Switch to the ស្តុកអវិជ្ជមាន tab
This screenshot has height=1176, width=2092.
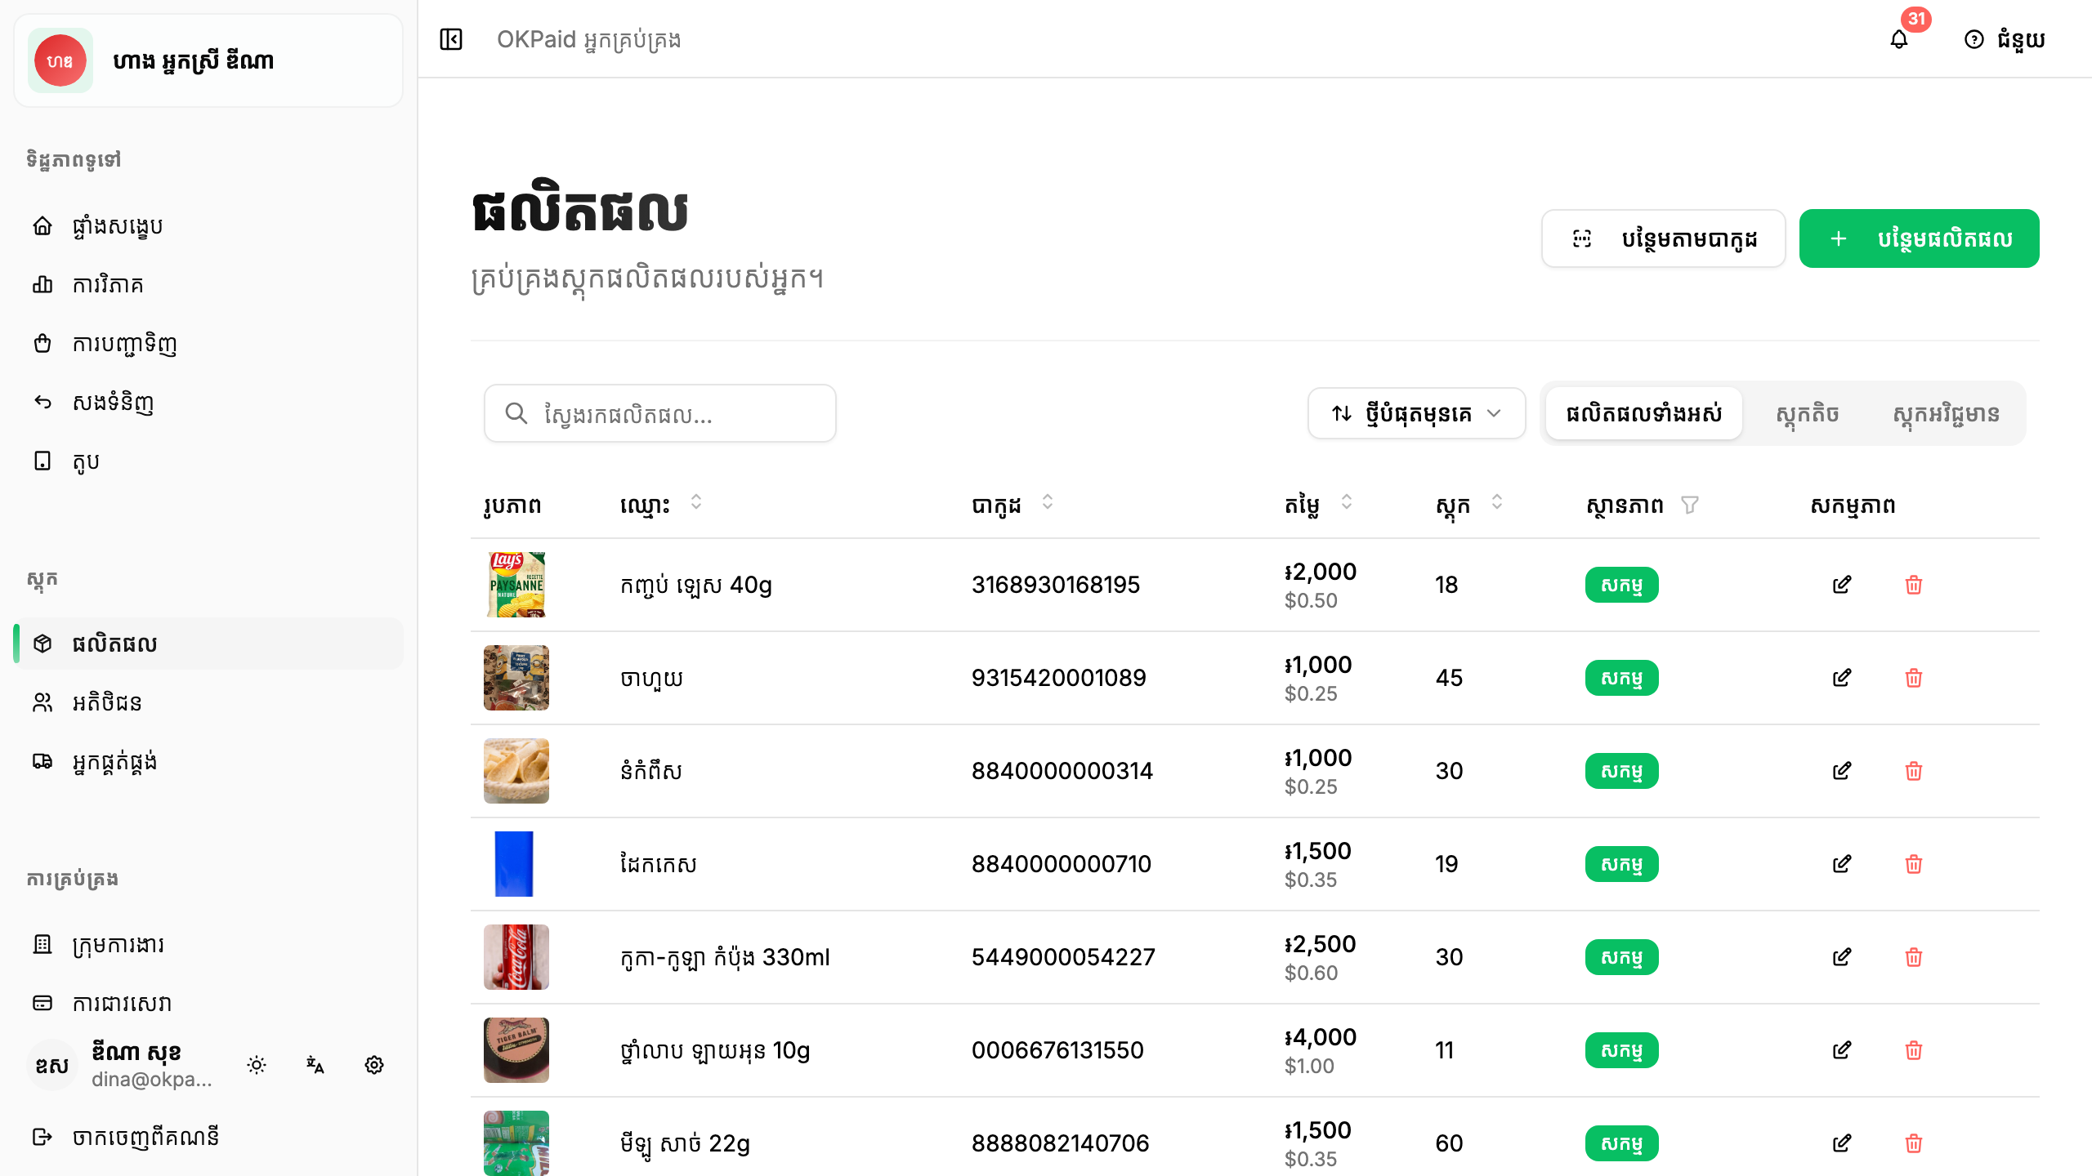coord(1947,413)
